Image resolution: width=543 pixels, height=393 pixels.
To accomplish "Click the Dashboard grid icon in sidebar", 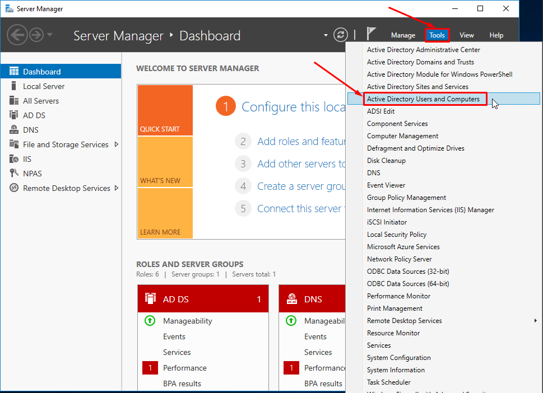I will pos(14,72).
